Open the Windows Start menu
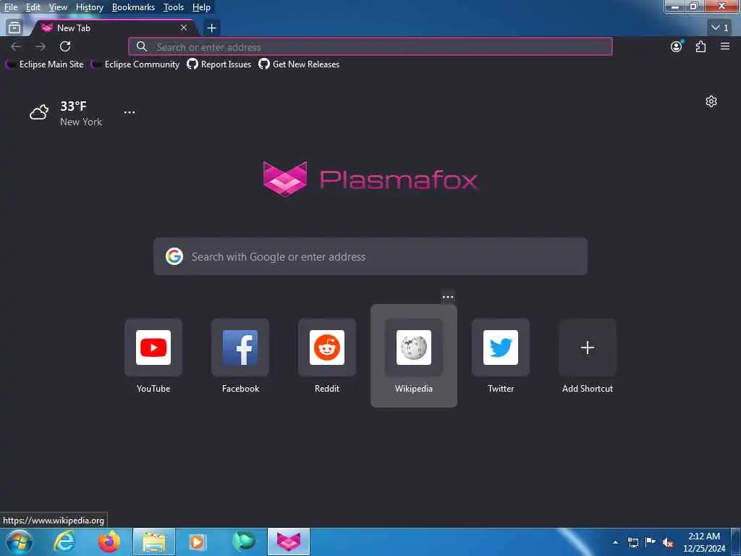This screenshot has width=741, height=556. point(19,542)
